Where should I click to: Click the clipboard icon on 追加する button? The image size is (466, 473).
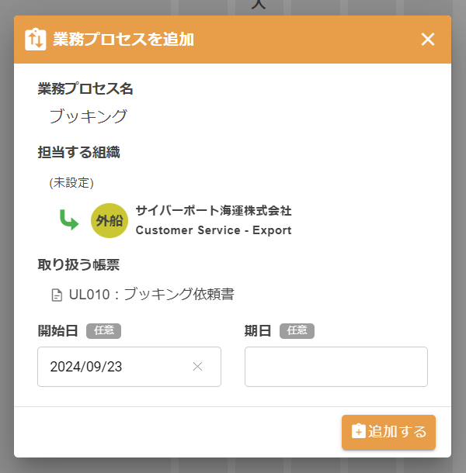tap(358, 432)
